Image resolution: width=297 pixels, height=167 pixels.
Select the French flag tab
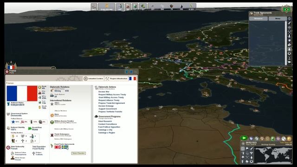[132, 78]
